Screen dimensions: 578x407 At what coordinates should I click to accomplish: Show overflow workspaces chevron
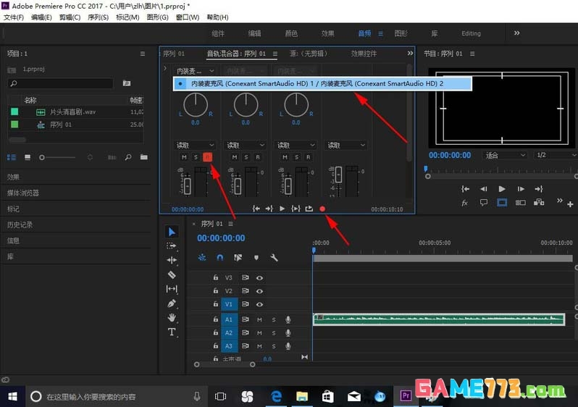(517, 33)
